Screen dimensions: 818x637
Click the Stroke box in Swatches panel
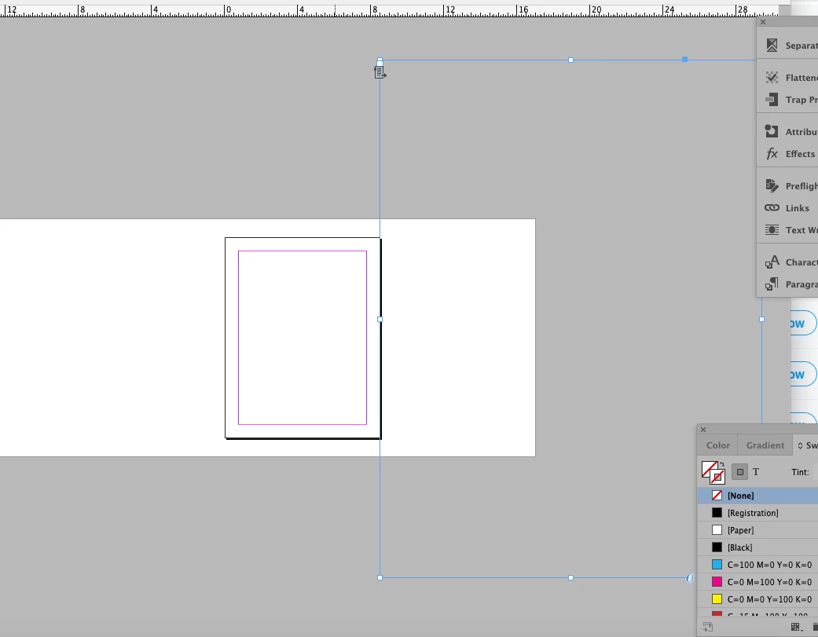[718, 477]
